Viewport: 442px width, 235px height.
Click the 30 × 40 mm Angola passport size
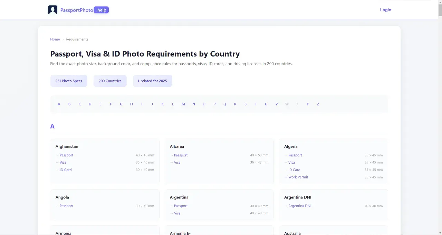145,206
